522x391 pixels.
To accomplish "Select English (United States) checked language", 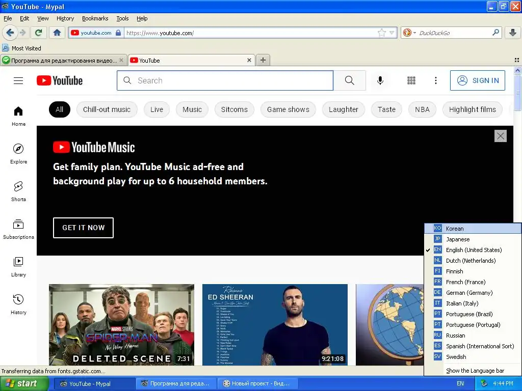I will pyautogui.click(x=473, y=249).
